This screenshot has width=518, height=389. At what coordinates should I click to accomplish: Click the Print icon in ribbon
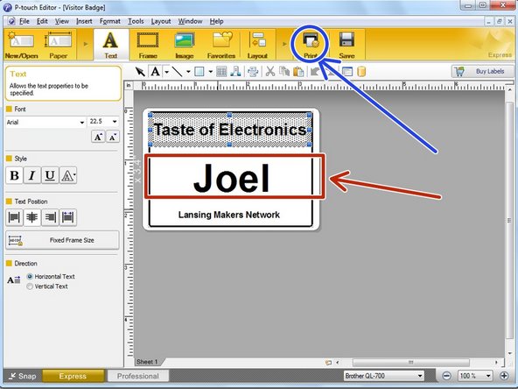click(311, 45)
